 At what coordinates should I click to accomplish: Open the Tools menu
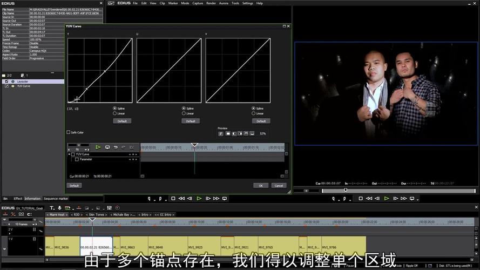235,3
